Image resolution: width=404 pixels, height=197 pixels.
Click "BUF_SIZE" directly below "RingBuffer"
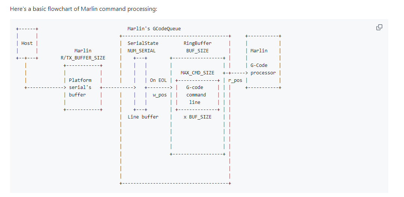(197, 50)
